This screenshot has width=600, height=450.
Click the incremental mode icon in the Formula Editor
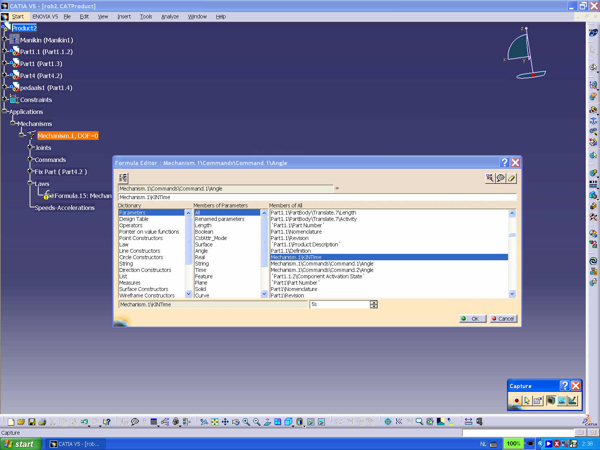click(x=123, y=178)
